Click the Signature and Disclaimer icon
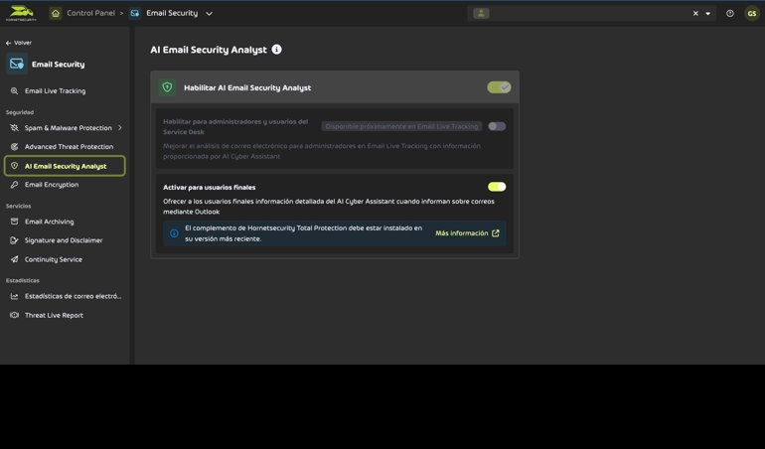This screenshot has height=449, width=765. [x=14, y=240]
